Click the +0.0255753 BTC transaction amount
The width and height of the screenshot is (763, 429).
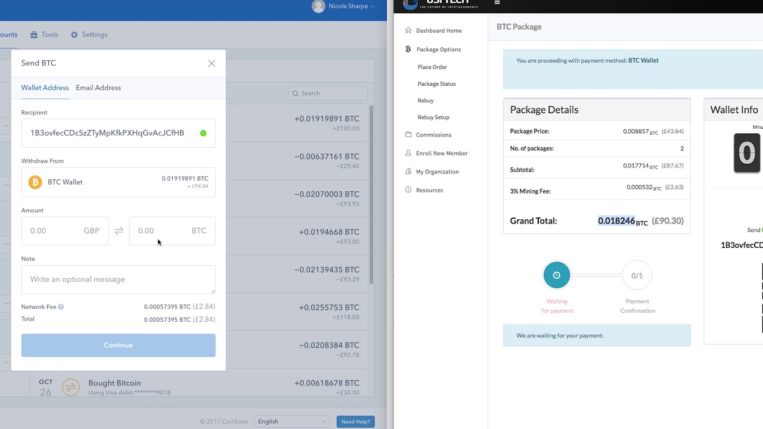(x=329, y=307)
